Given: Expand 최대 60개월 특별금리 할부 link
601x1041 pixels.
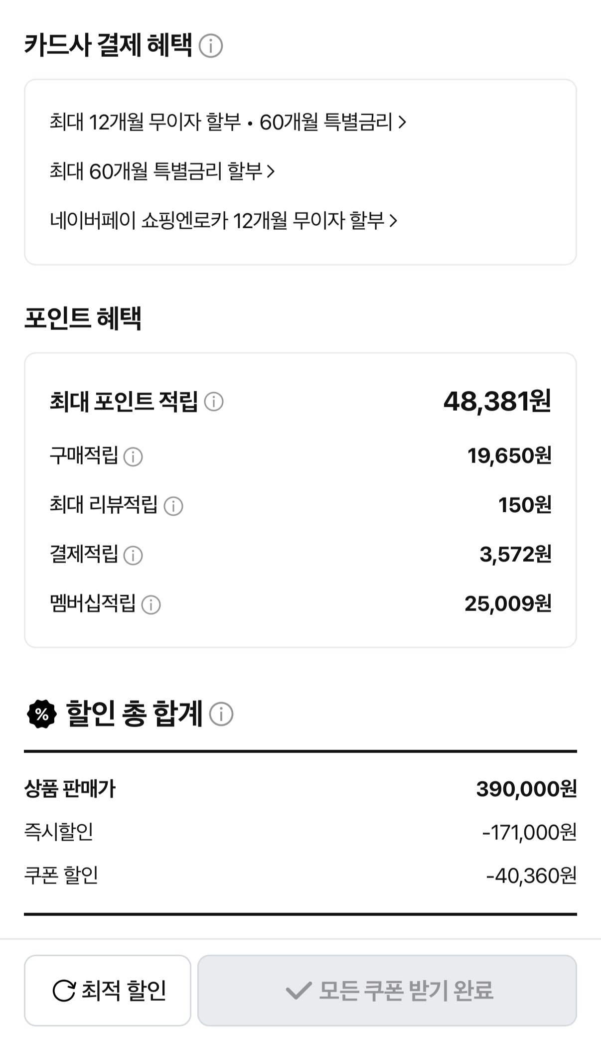Looking at the screenshot, I should click(162, 171).
